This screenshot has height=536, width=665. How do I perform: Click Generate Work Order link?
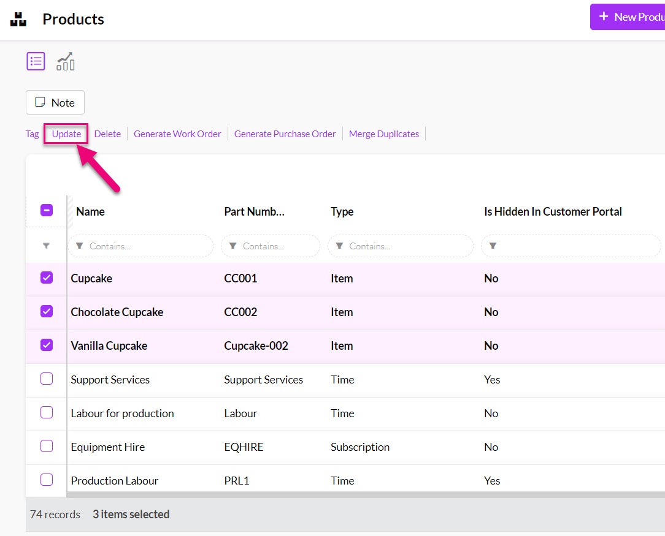click(x=177, y=134)
